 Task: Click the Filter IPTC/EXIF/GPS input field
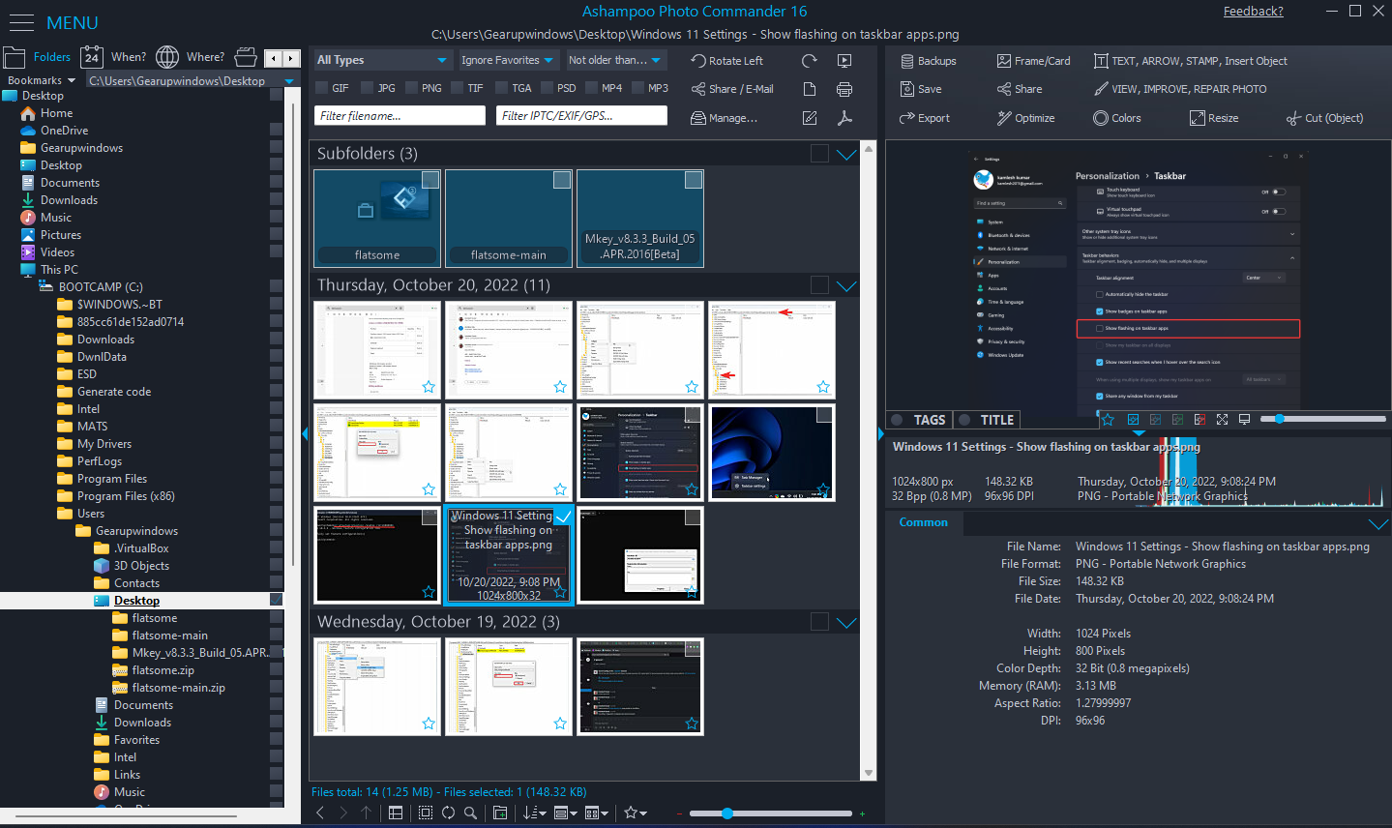pyautogui.click(x=581, y=115)
